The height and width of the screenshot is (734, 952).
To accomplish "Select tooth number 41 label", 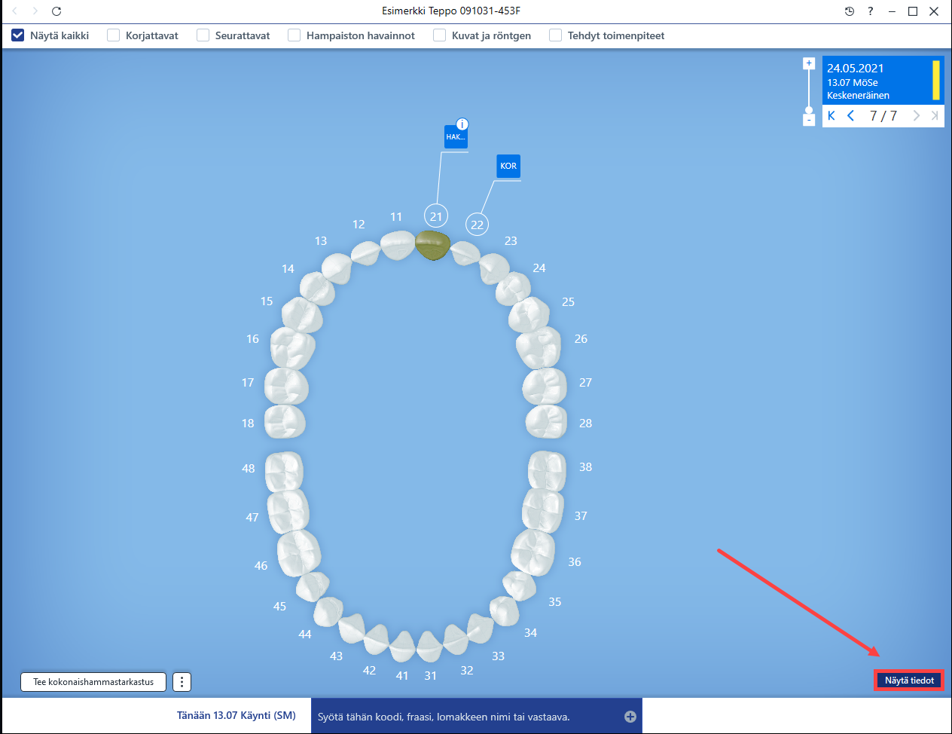I will click(402, 676).
